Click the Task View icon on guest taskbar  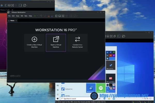(x=99, y=99)
